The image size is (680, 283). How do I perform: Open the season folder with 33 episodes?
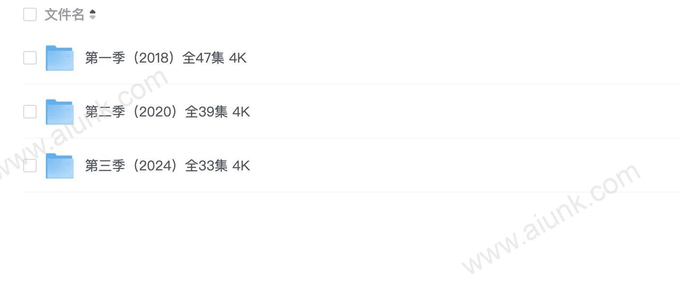pos(167,166)
